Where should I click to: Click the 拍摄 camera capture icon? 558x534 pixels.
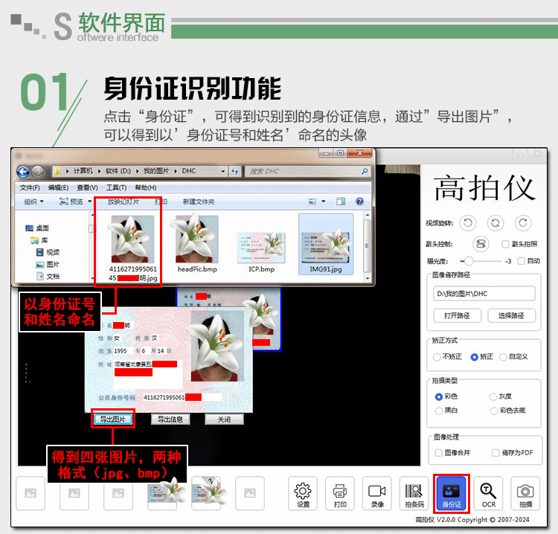click(x=525, y=494)
